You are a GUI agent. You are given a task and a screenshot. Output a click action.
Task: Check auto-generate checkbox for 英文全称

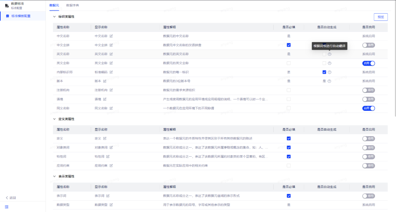[324, 63]
